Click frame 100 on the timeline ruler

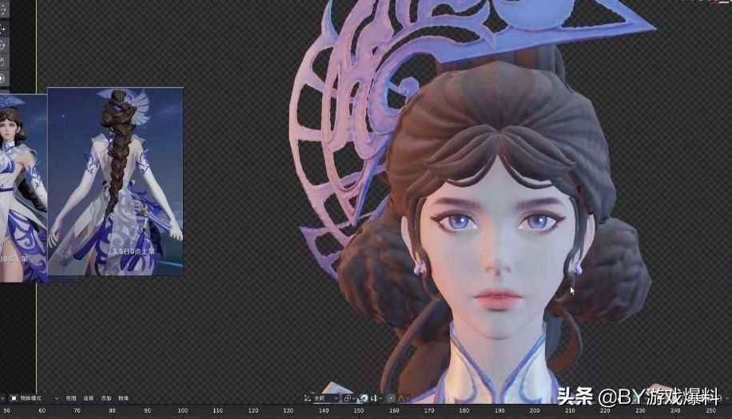[x=182, y=410]
